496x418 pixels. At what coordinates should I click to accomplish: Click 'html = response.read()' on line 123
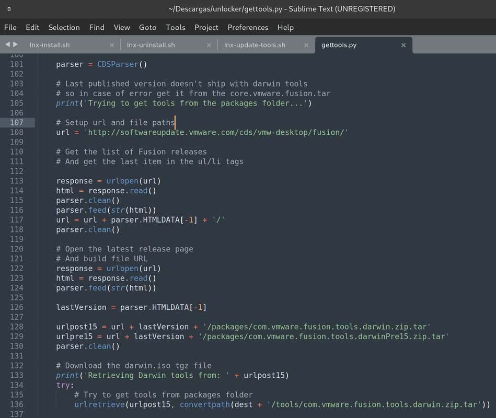pos(106,278)
